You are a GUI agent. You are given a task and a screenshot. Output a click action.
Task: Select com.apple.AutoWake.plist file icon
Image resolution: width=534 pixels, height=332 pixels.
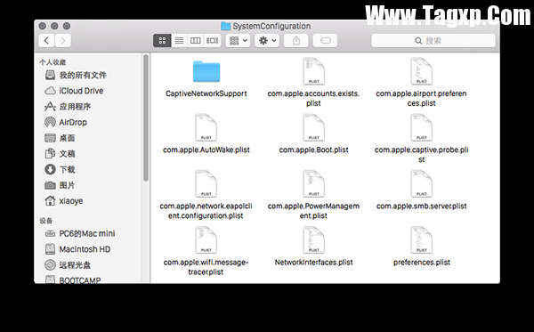click(x=206, y=127)
